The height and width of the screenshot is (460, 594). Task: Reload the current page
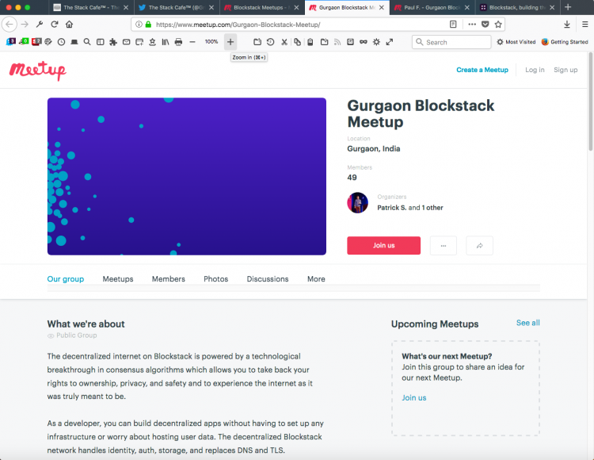coord(54,25)
